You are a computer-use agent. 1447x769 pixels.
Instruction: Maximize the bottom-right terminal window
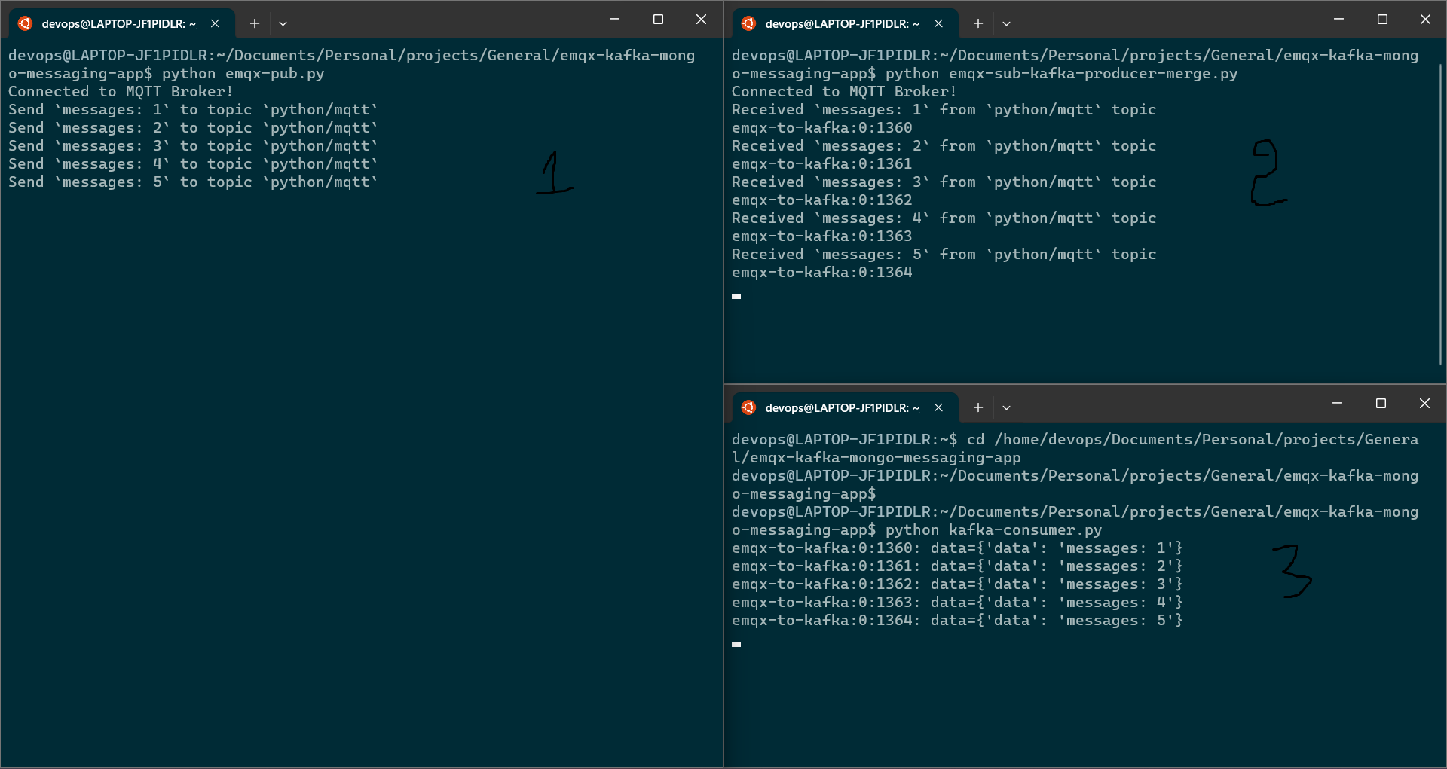pyautogui.click(x=1381, y=404)
